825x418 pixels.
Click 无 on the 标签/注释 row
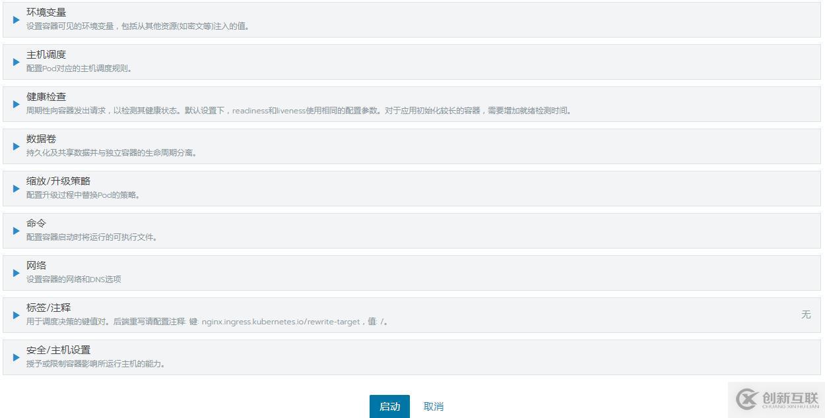click(805, 315)
